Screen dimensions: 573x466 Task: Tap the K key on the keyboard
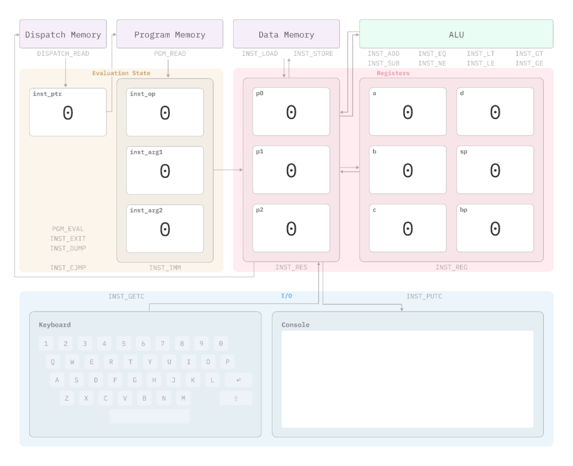193,380
